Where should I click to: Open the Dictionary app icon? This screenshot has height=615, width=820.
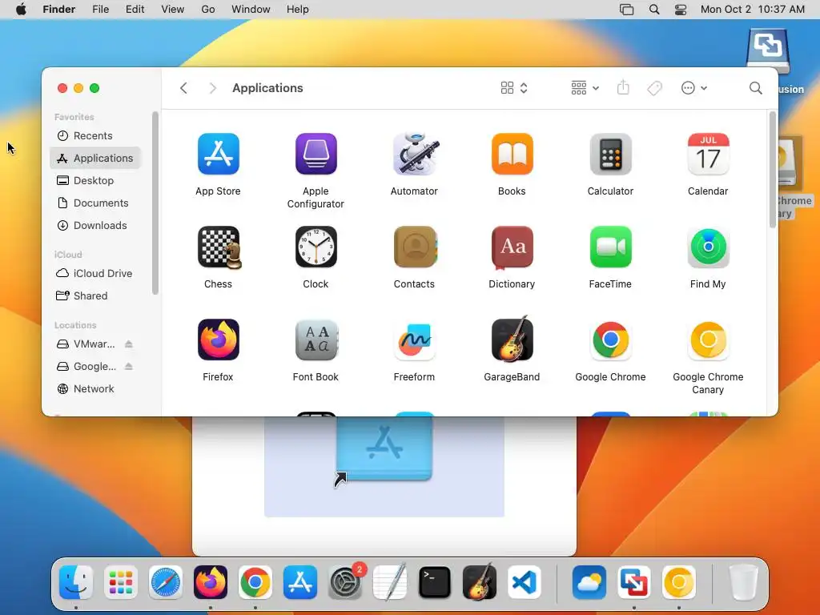tap(512, 247)
